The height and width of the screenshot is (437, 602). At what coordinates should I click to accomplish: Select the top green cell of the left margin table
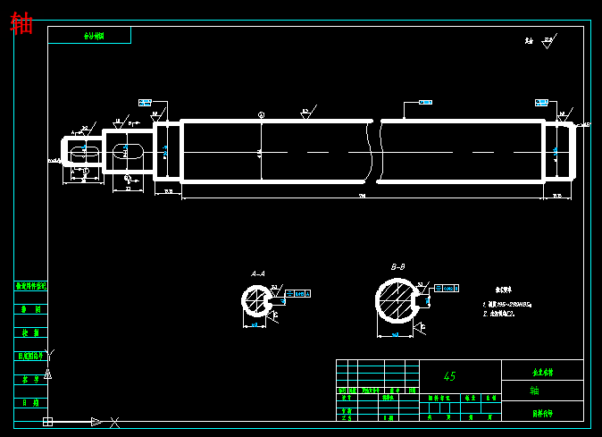point(30,286)
